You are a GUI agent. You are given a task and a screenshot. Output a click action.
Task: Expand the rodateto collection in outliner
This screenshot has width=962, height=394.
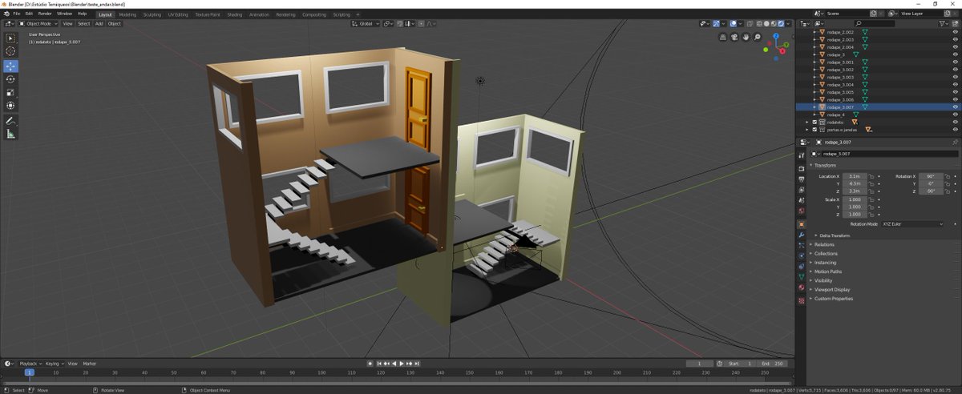click(x=807, y=122)
